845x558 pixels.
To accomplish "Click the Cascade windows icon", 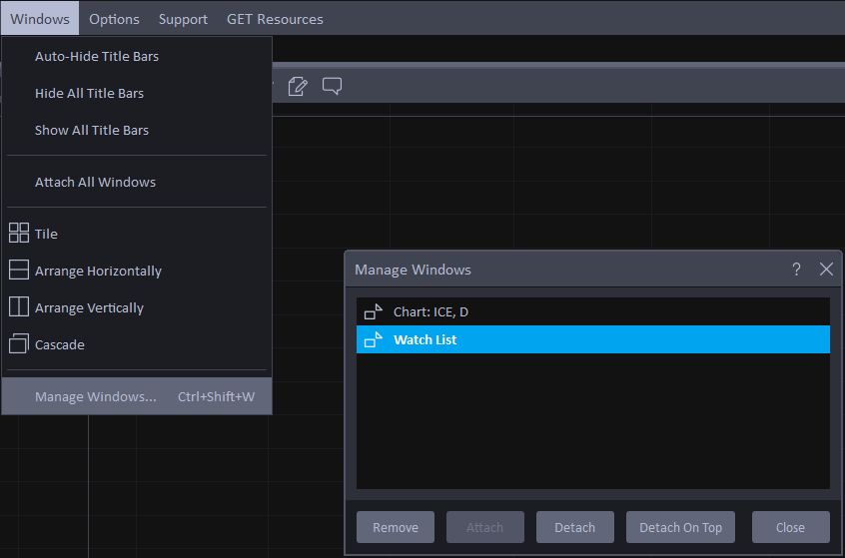I will (x=19, y=344).
